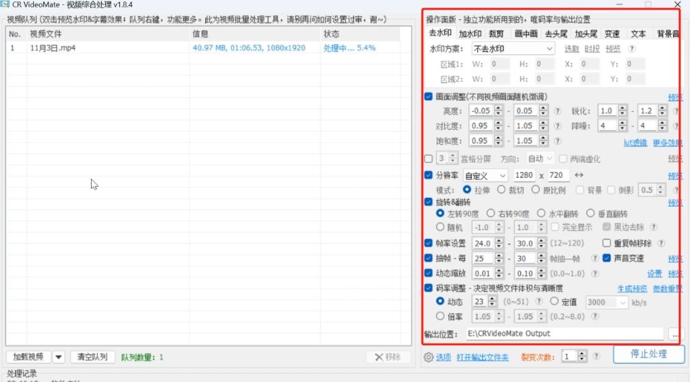Click the help icon in 动态缩放 row
Screen dimensions: 690x382
pos(595,274)
